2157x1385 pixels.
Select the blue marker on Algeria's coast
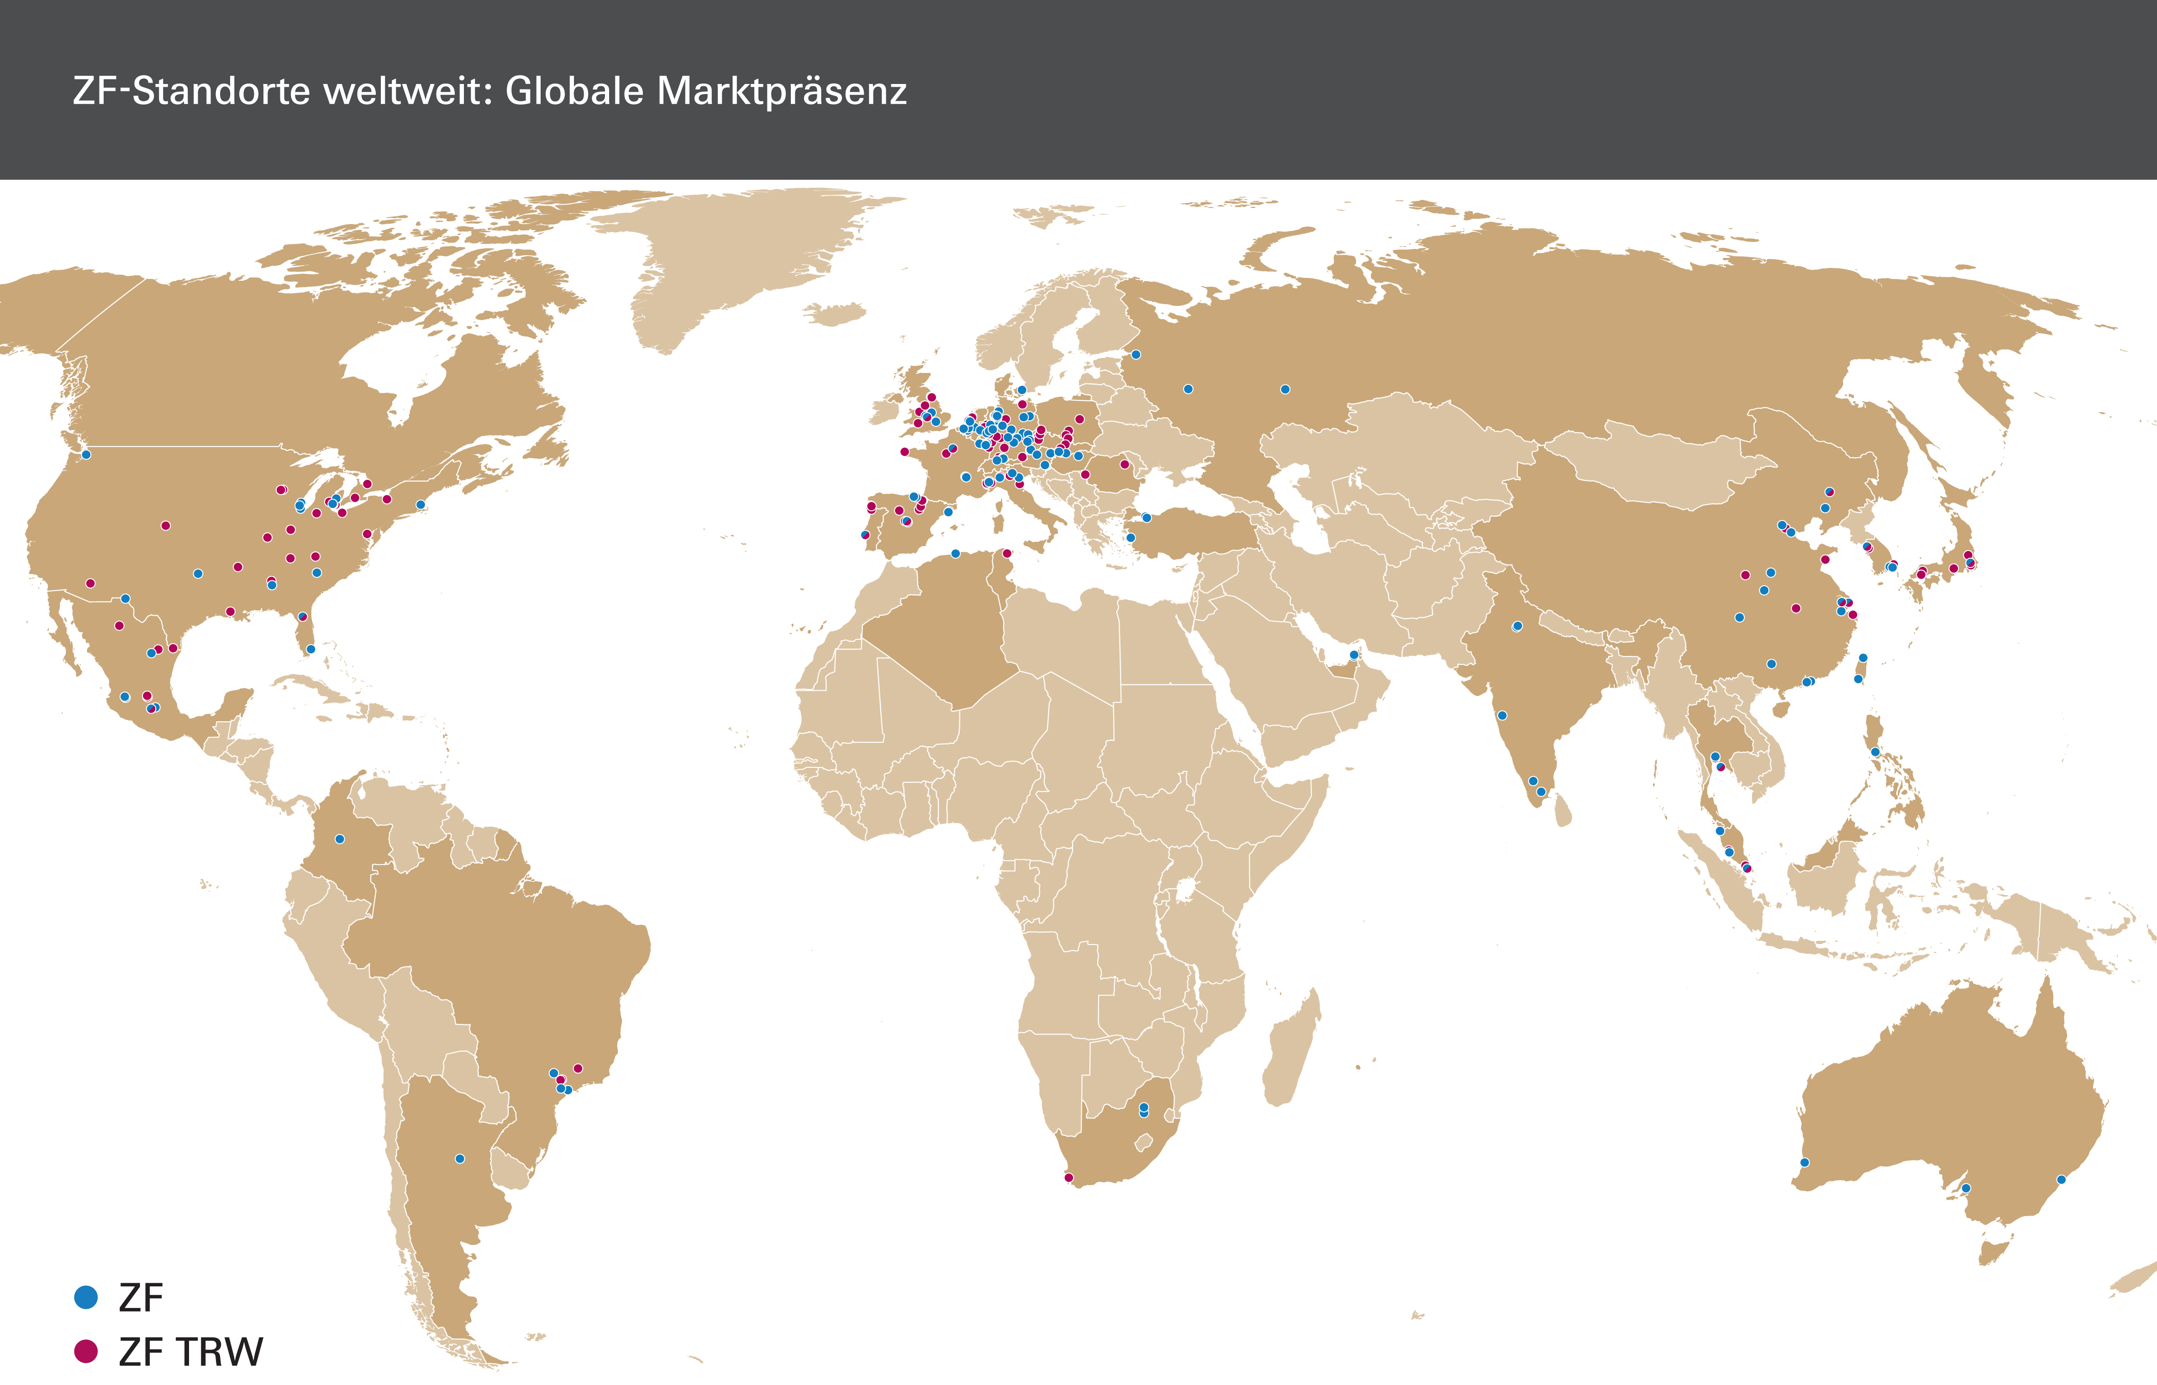[x=955, y=553]
